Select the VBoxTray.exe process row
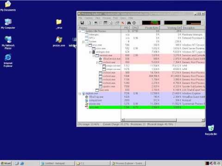This screenshot has height=166, width=222. 141,97
